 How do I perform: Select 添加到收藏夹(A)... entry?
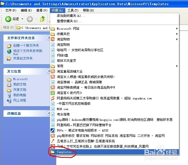point(71,16)
